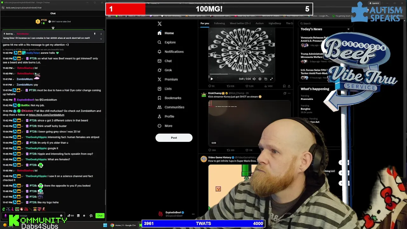This screenshot has width=407, height=229.
Task: Switch to the Autism tab
Action: (259, 23)
